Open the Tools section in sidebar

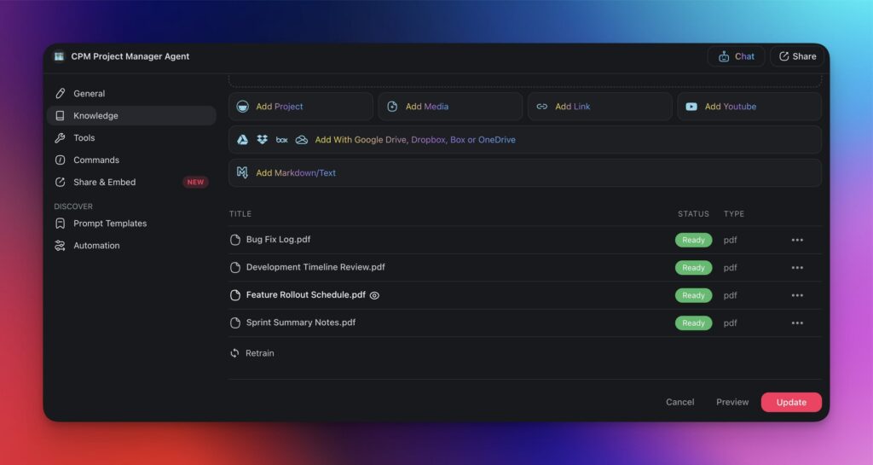point(84,138)
